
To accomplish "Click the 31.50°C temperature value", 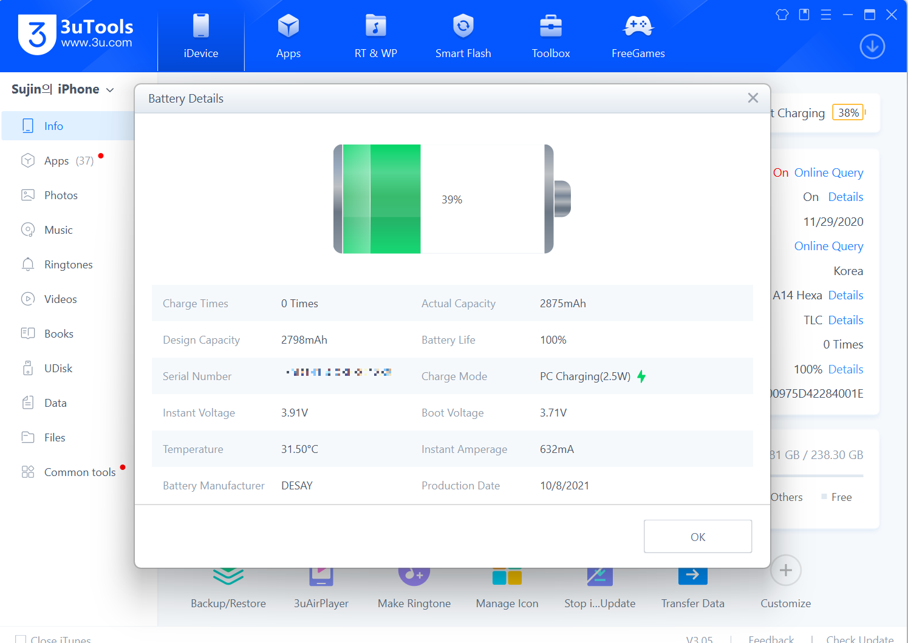I will (299, 449).
